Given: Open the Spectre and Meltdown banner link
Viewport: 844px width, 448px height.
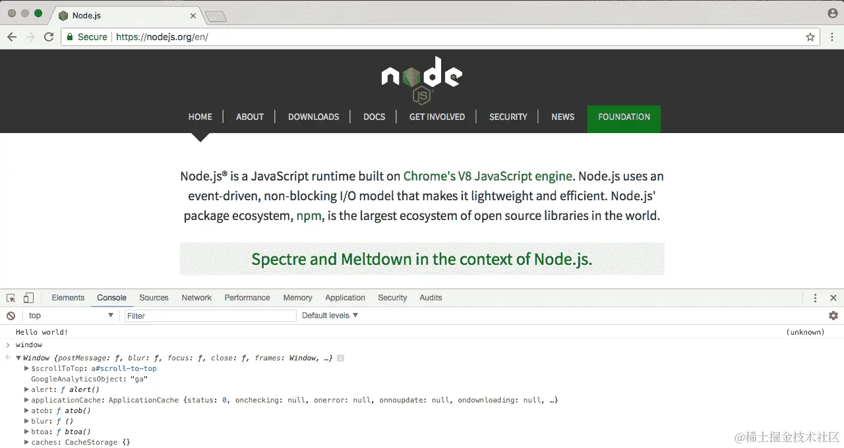Looking at the screenshot, I should (x=422, y=259).
